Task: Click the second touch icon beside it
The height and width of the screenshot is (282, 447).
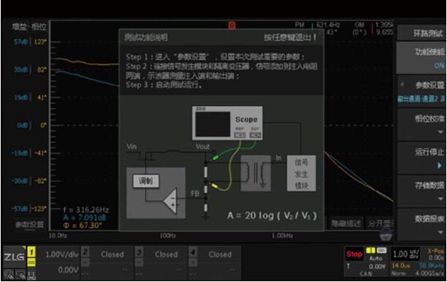Action: [20, 275]
